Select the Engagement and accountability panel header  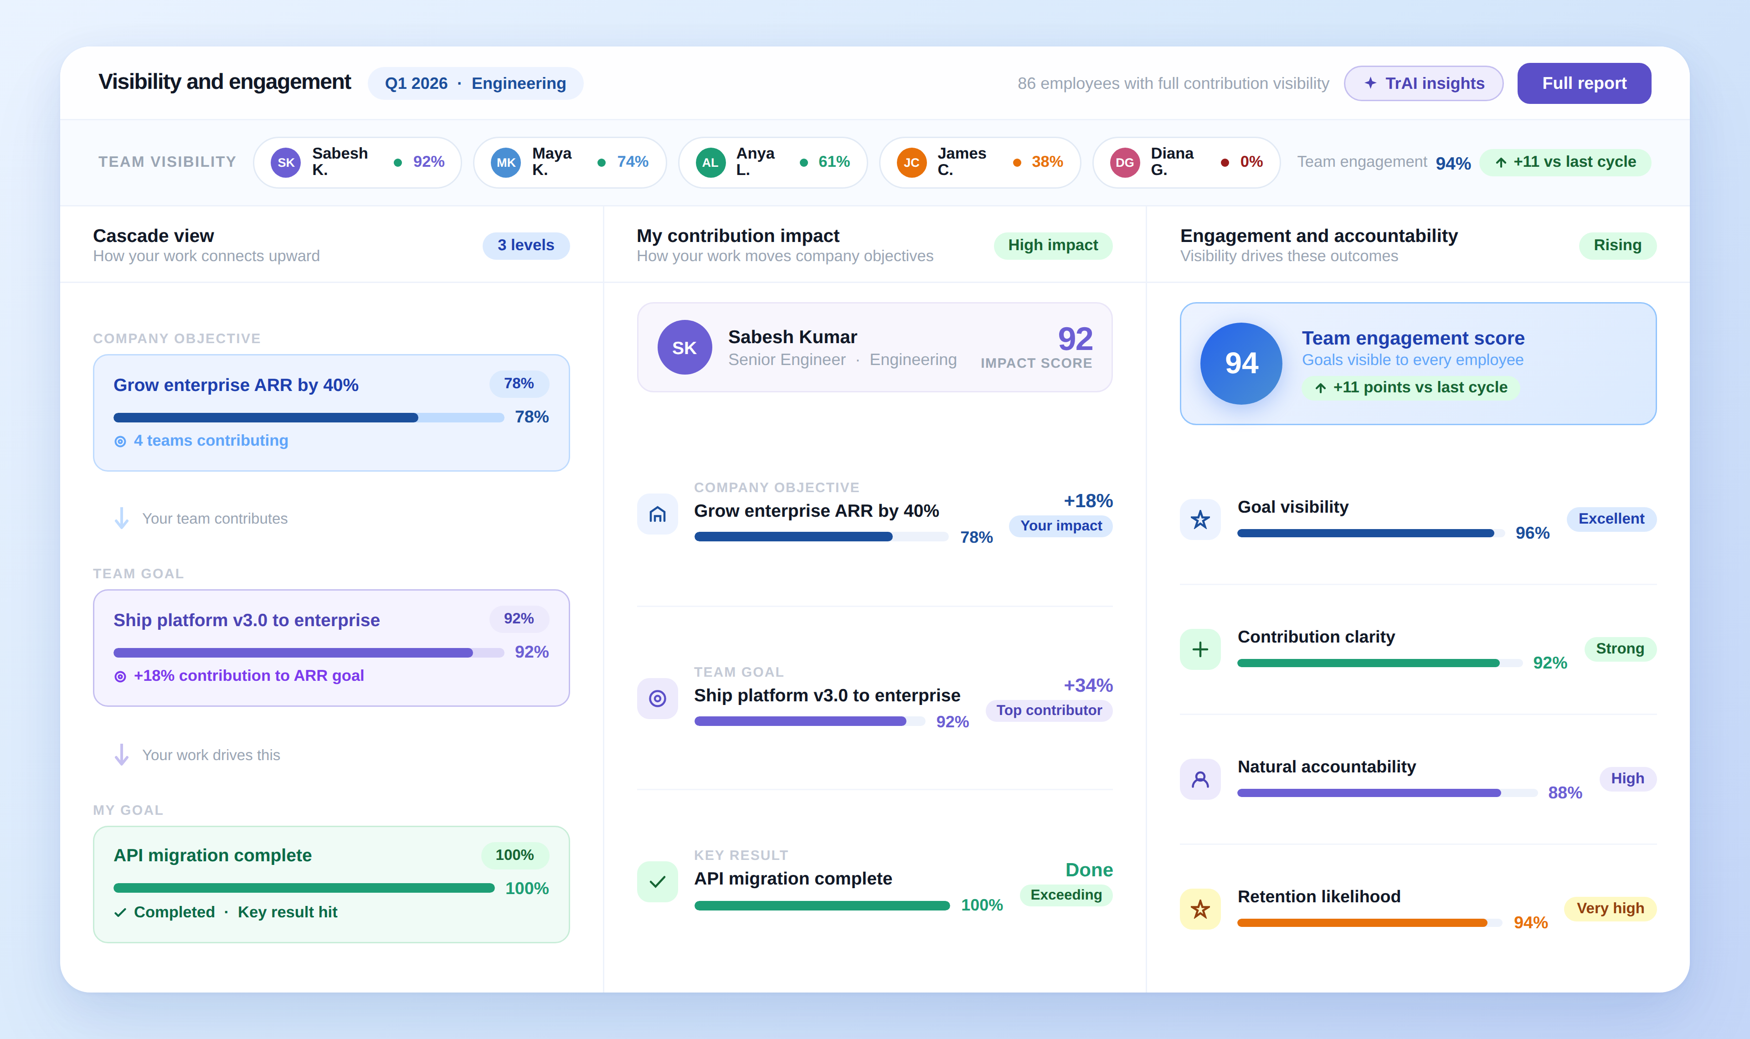point(1318,236)
